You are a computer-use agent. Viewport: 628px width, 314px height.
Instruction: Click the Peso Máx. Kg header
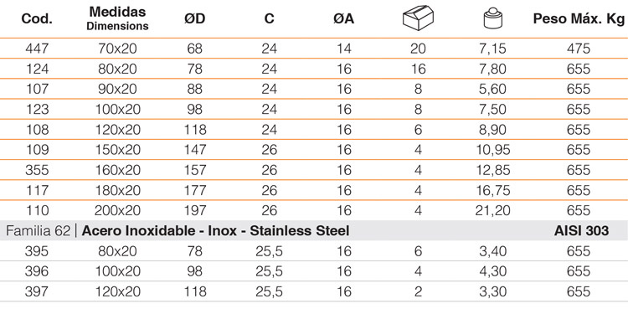(x=579, y=18)
